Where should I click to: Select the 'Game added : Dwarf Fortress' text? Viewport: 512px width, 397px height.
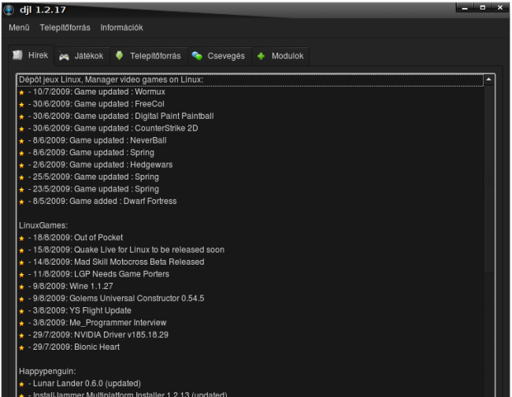123,201
